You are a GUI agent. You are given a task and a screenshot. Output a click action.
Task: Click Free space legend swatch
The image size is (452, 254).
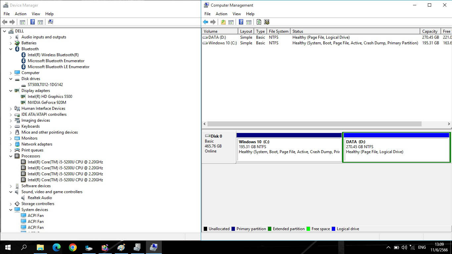point(308,229)
